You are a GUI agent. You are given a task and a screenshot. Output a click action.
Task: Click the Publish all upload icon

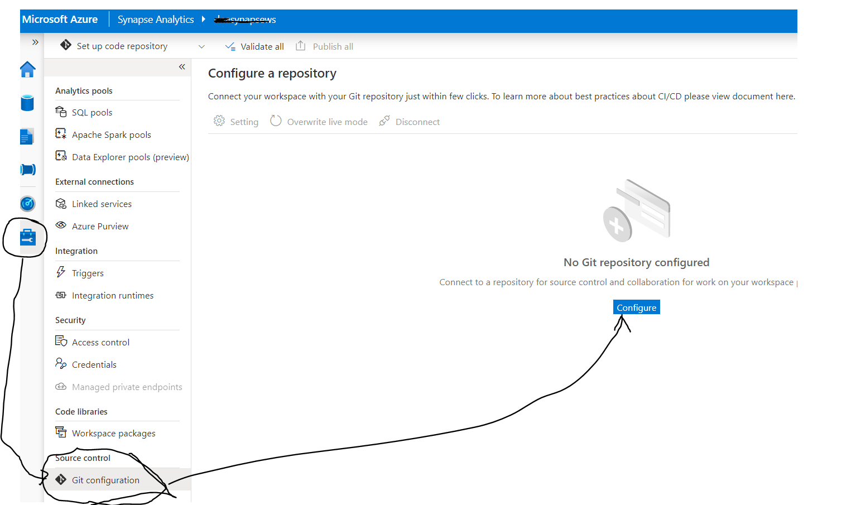click(300, 46)
